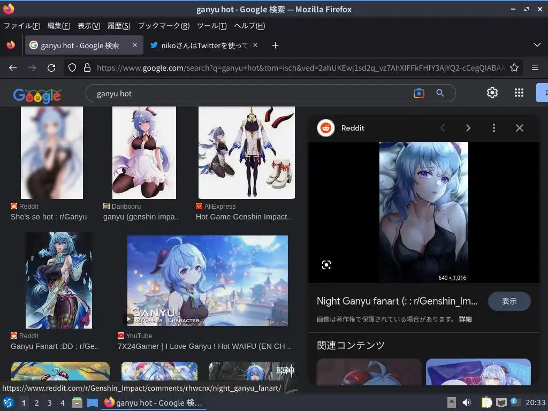Switch to workspace 2 in taskbar
The height and width of the screenshot is (411, 548).
(x=37, y=402)
